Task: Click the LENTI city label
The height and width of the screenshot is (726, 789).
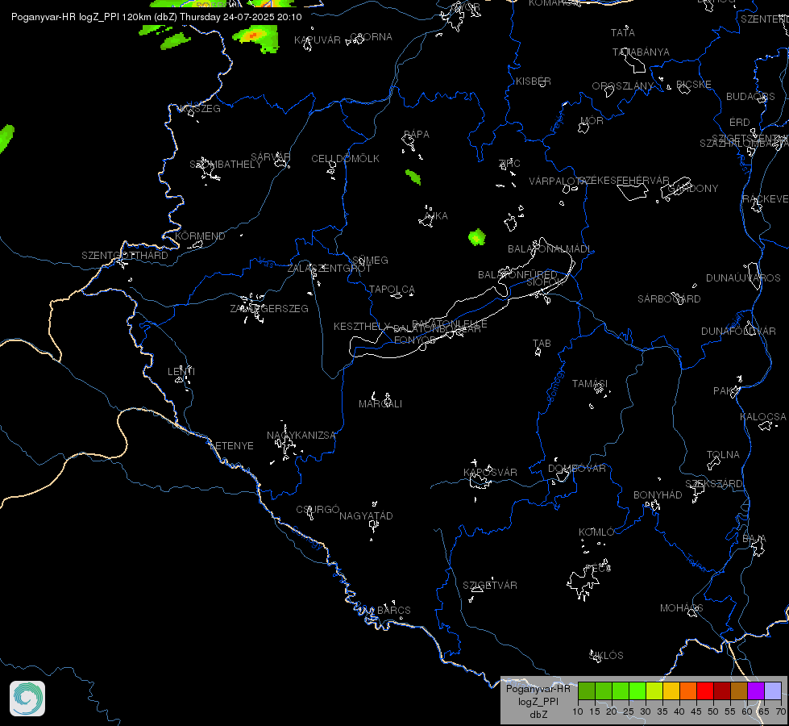Action: [x=181, y=371]
